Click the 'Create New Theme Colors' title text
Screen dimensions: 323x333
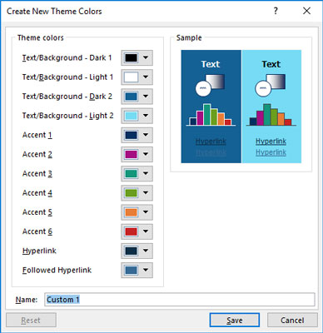coord(54,12)
